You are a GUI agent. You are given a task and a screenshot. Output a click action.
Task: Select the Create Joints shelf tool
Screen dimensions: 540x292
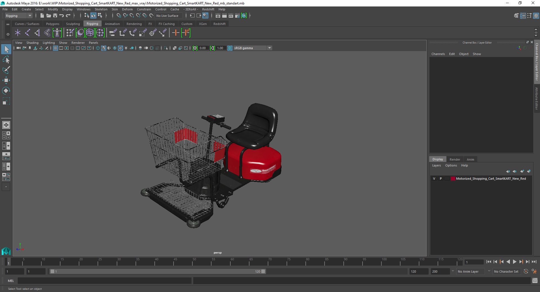(x=28, y=33)
